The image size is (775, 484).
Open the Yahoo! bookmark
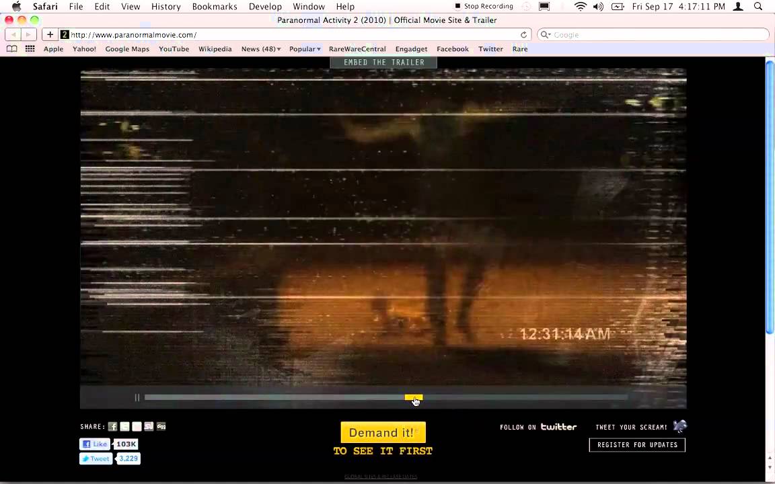[x=85, y=49]
